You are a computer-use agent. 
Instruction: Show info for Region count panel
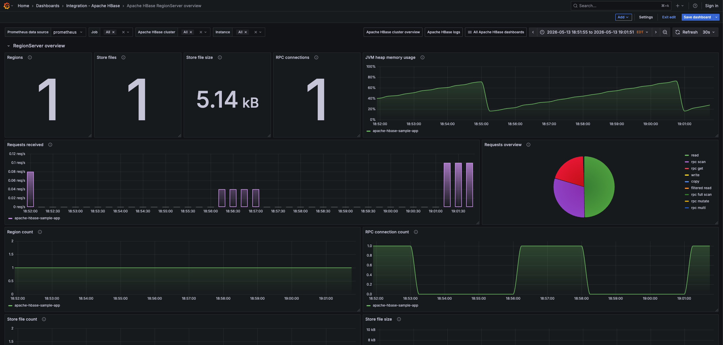40,232
